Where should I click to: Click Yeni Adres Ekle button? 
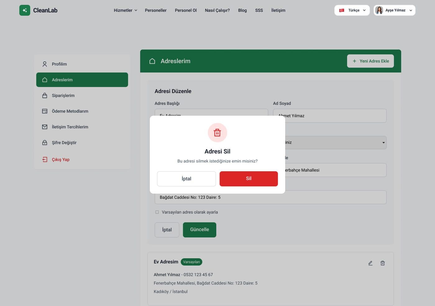pos(370,61)
